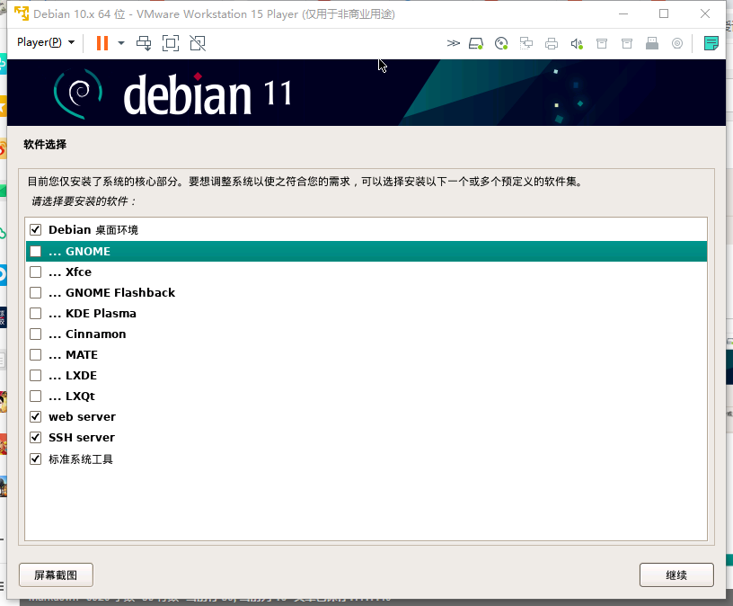Click the removable device icon beside USB drive
Viewport: 733px width, 606px height.
pyautogui.click(x=627, y=43)
